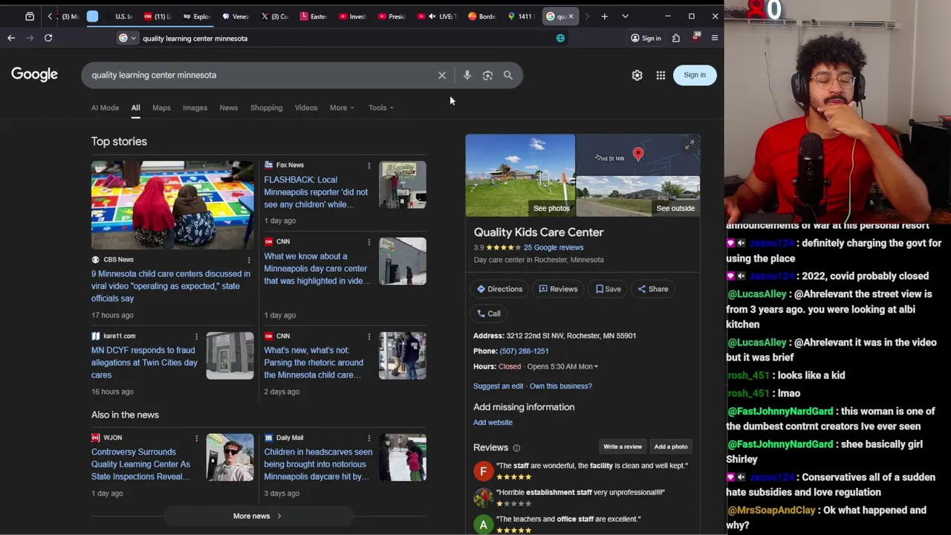Go back using the browser back arrow
This screenshot has width=951, height=535.
pos(11,38)
